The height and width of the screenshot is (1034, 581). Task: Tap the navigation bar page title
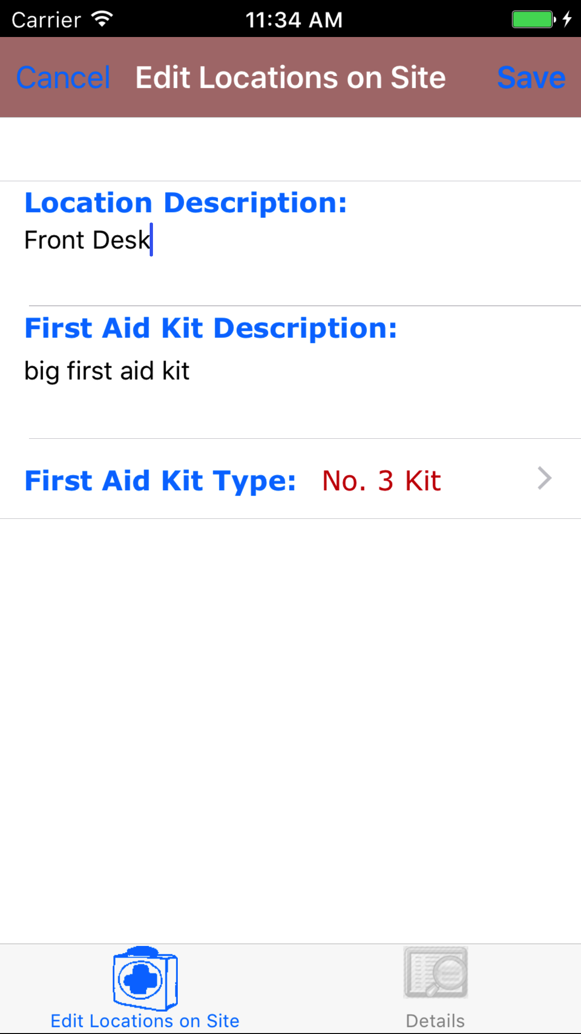click(x=290, y=77)
